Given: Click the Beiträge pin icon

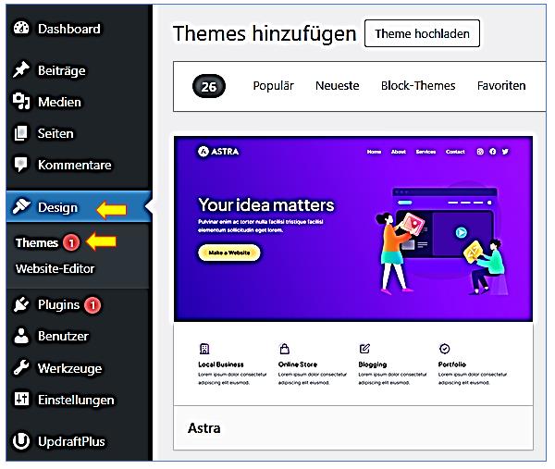Looking at the screenshot, I should click(21, 70).
